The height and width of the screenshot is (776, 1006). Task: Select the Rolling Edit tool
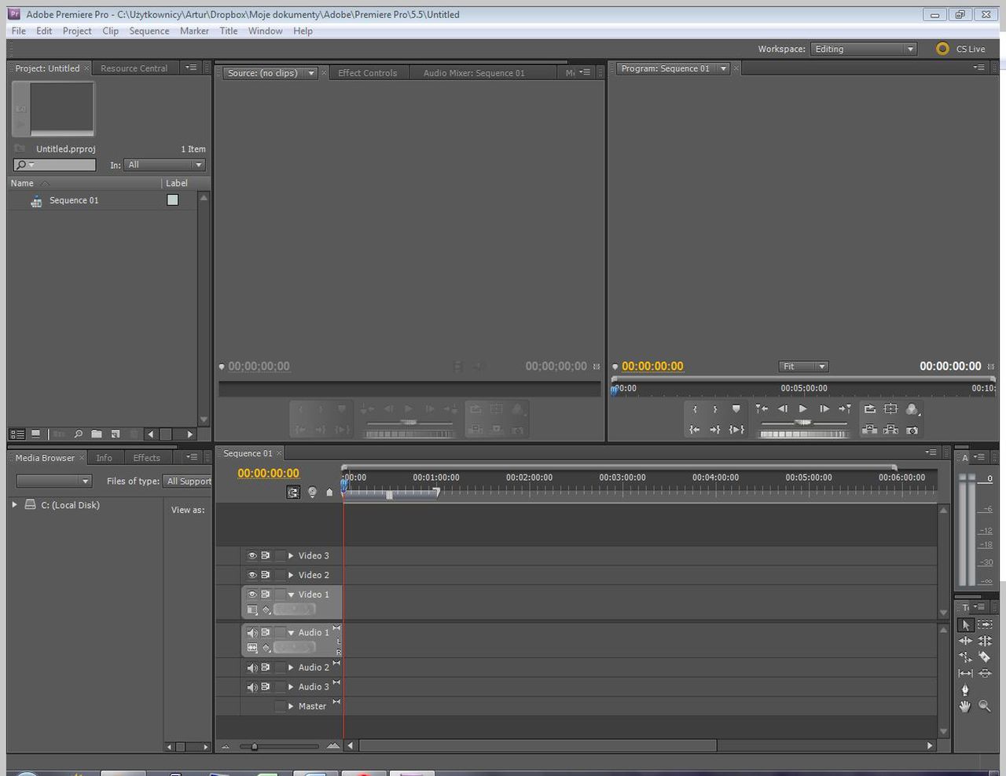985,641
